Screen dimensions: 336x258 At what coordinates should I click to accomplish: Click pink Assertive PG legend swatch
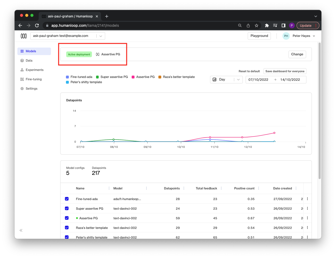coord(133,77)
